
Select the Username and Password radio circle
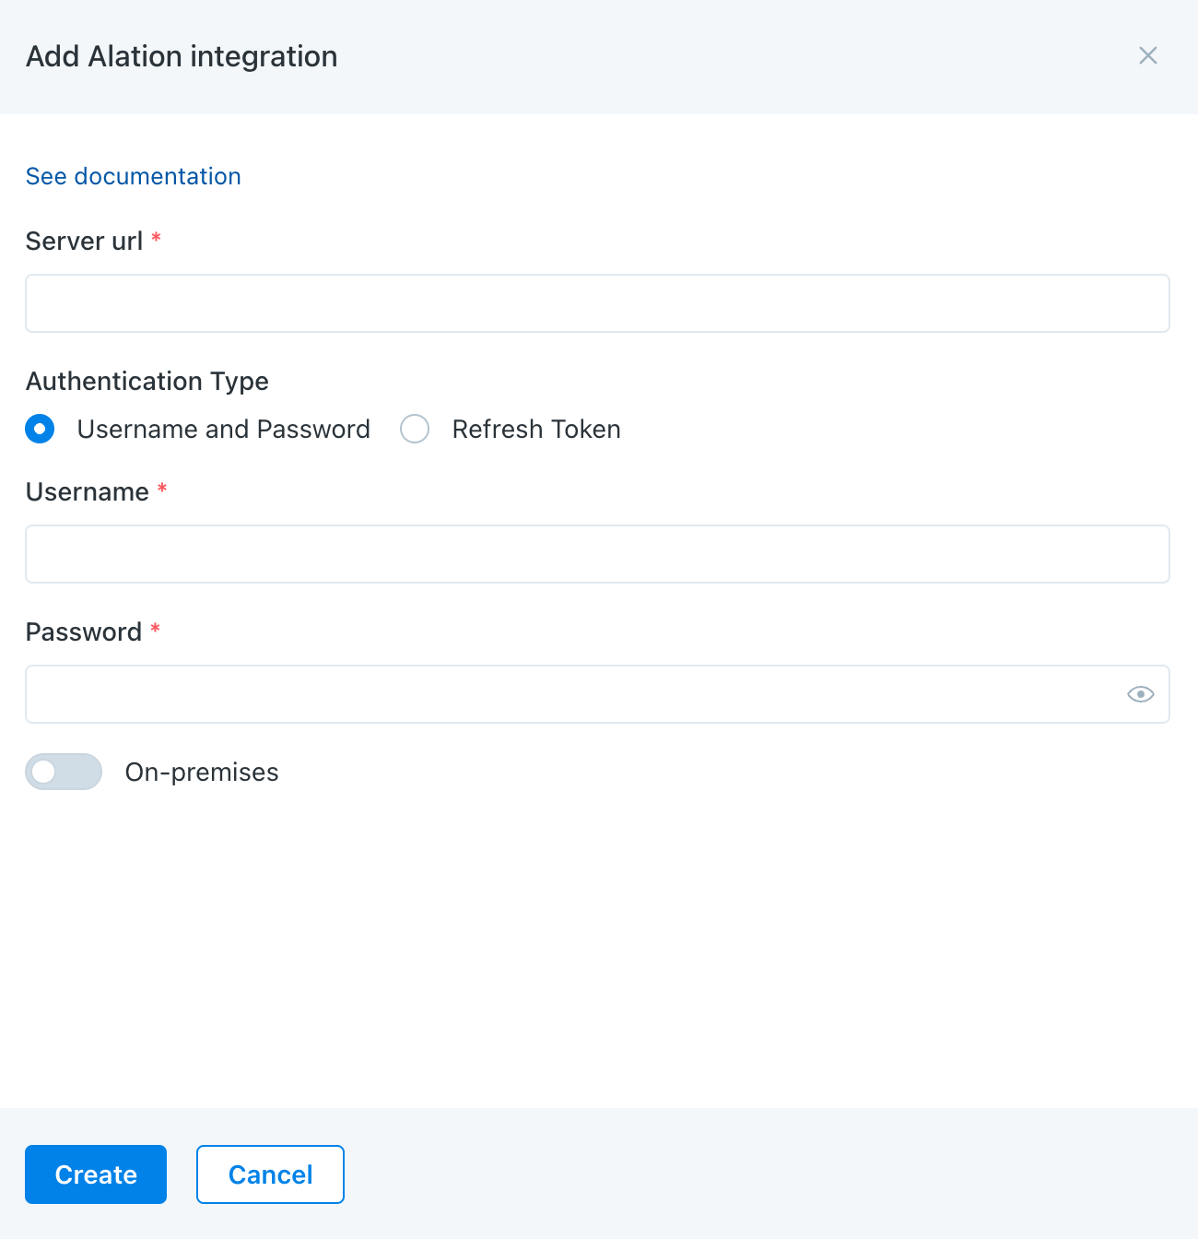[40, 429]
